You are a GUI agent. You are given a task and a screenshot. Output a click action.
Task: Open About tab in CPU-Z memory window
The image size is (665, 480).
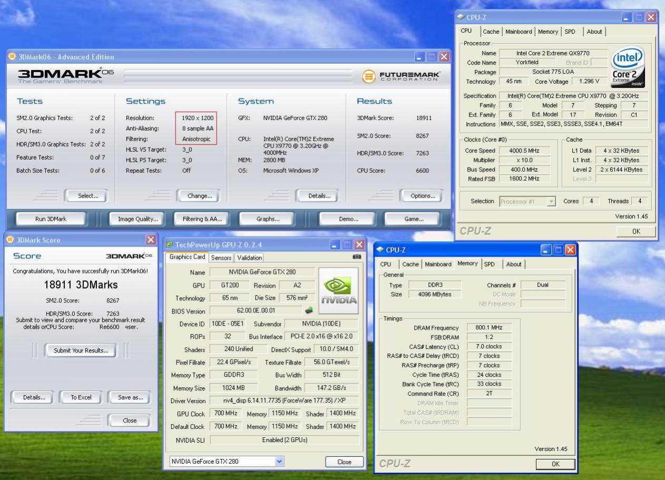pyautogui.click(x=514, y=265)
